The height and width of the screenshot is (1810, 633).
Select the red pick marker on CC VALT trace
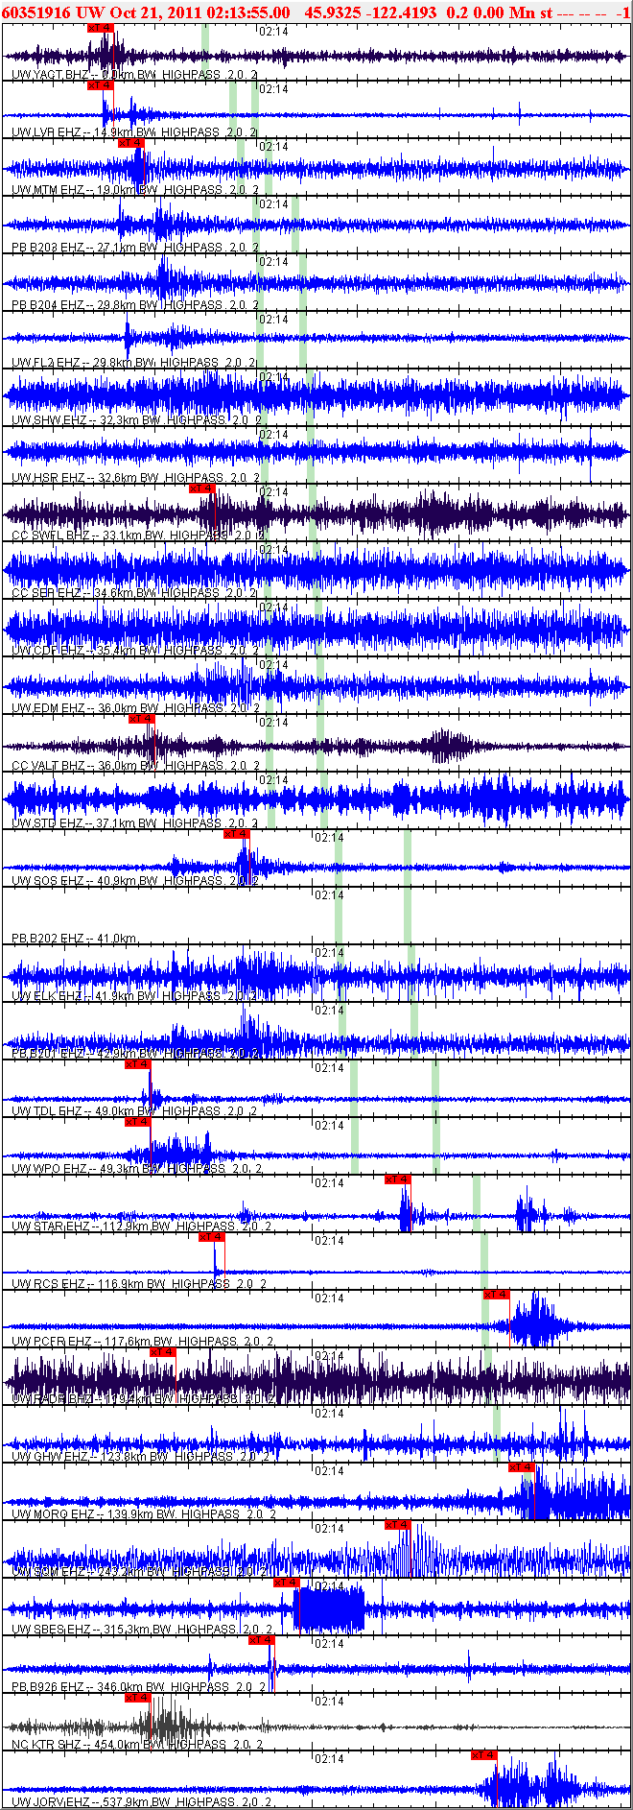pyautogui.click(x=141, y=719)
